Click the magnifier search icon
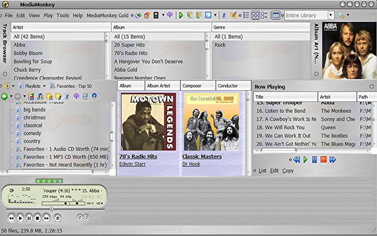The width and height of the screenshot is (377, 236). click(341, 15)
